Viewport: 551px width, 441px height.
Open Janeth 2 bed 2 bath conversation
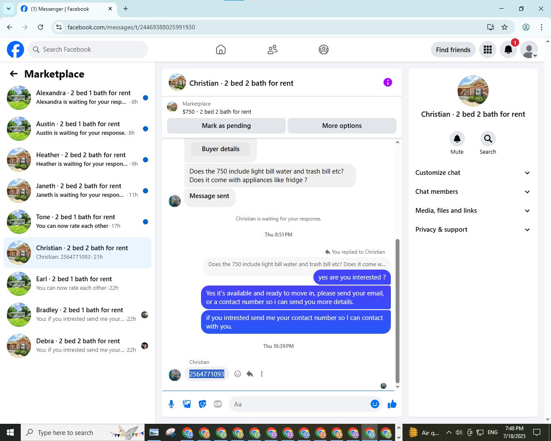[77, 191]
